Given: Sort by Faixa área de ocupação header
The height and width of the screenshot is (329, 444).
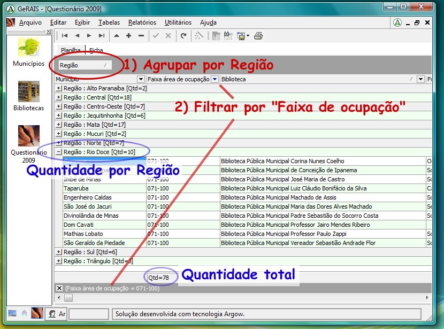Looking at the screenshot, I should pyautogui.click(x=178, y=79).
